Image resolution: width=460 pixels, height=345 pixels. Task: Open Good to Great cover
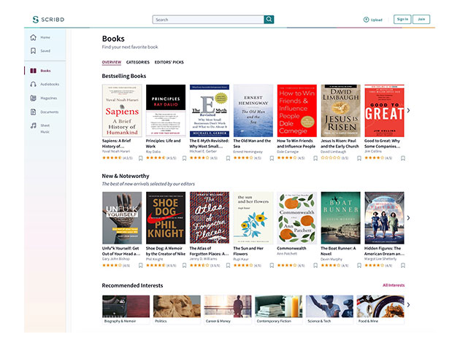(x=384, y=111)
